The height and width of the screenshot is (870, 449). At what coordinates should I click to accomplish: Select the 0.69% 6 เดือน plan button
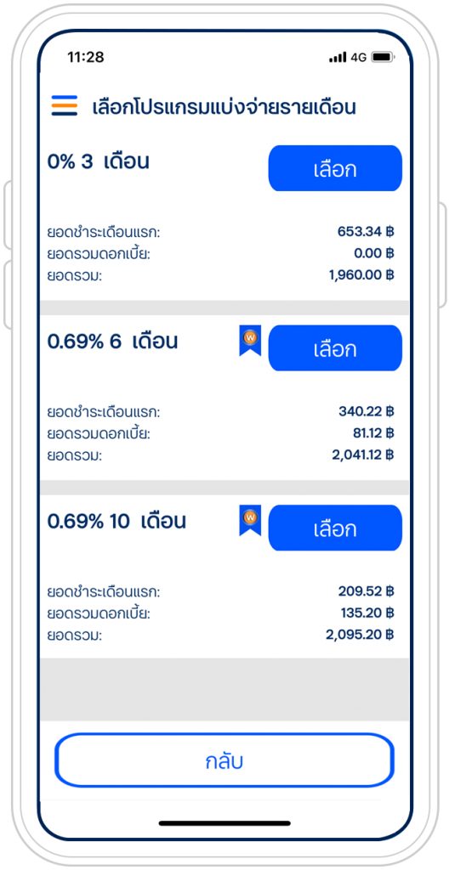tap(335, 347)
